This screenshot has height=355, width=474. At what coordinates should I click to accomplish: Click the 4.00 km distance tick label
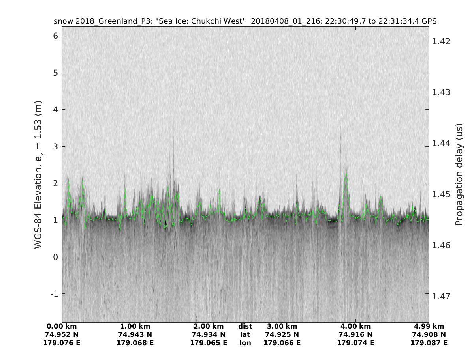(355, 327)
